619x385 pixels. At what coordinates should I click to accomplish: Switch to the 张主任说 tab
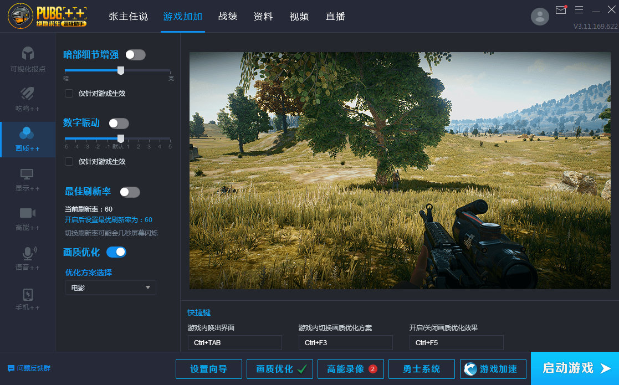point(129,17)
